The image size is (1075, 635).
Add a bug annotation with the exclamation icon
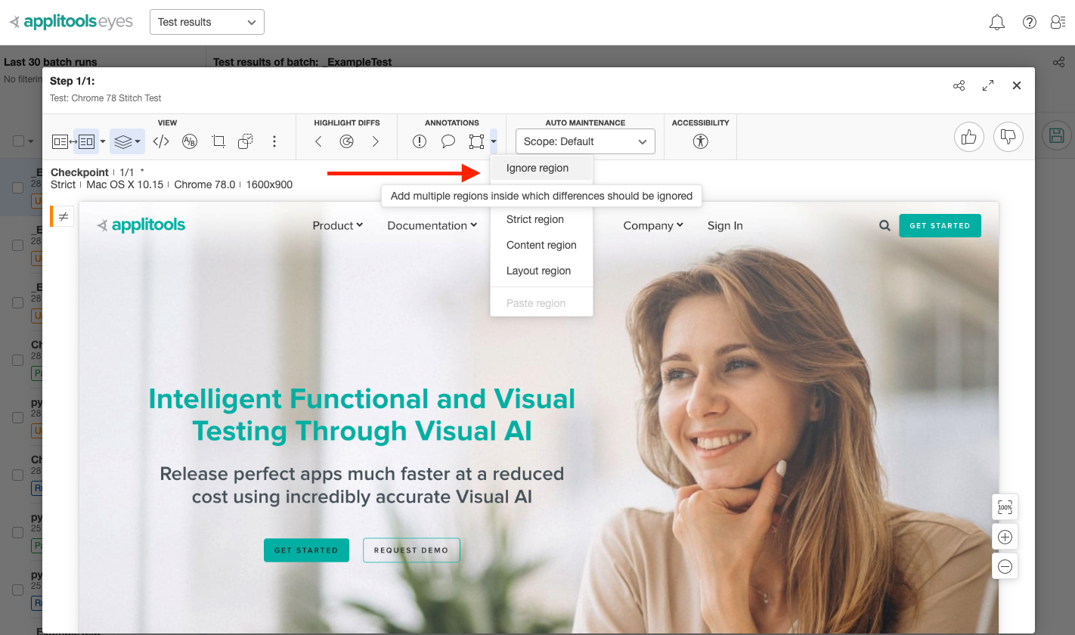tap(420, 141)
